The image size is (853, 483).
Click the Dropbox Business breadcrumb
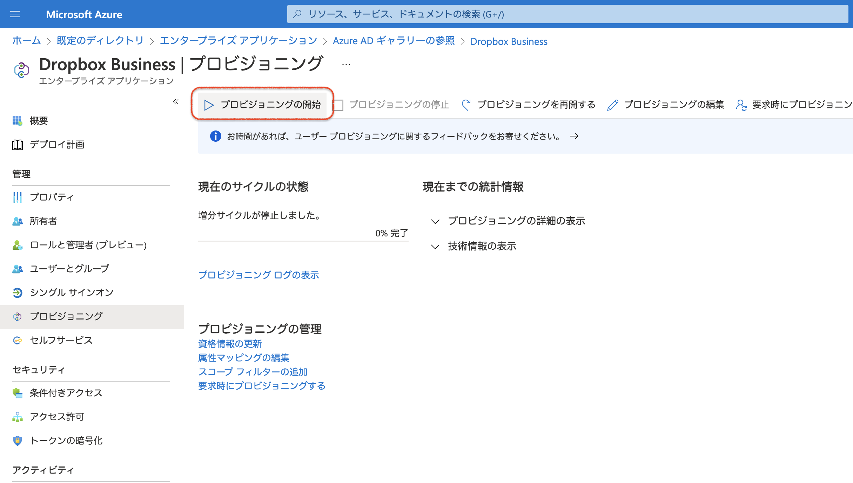(509, 41)
